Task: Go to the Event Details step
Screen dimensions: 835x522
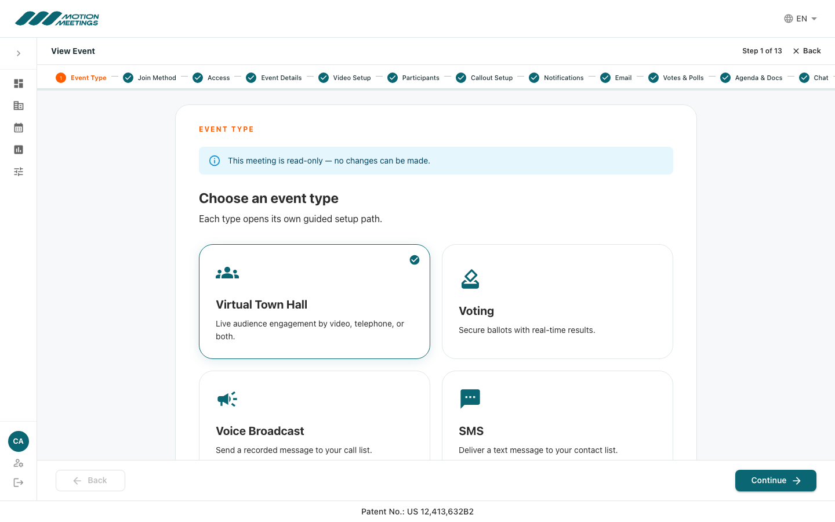Action: pos(274,78)
